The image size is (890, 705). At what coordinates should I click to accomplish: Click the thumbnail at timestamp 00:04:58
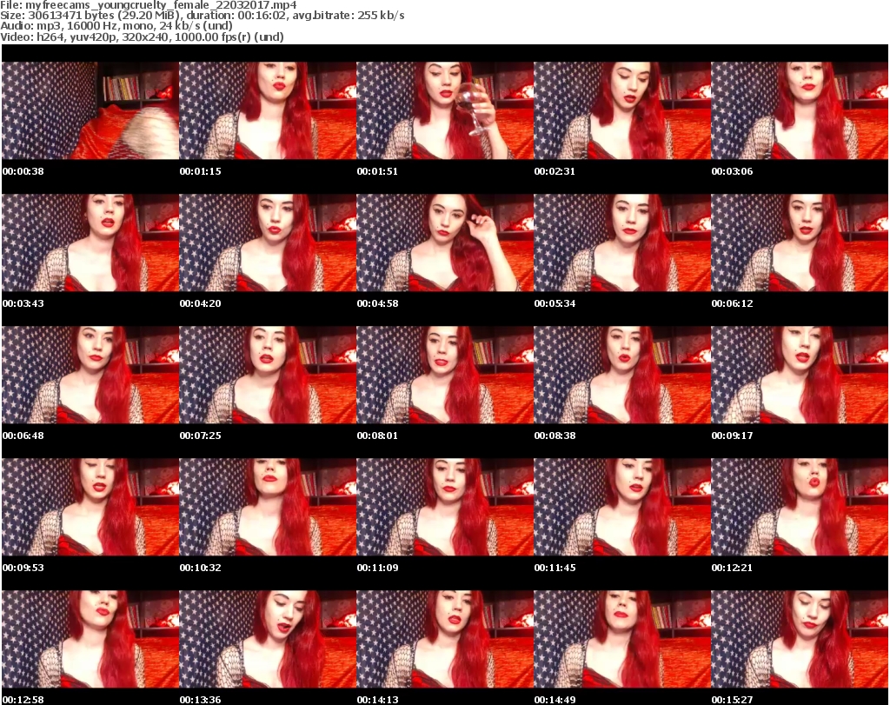[445, 243]
